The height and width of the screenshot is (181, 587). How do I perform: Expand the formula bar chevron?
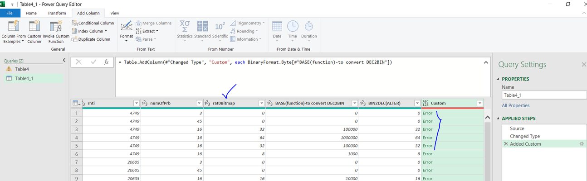(486, 62)
